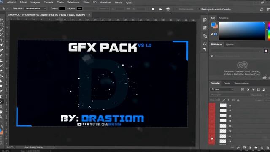The image size is (270, 152).
Task: Add a layer mask icon
Action: 244,147
